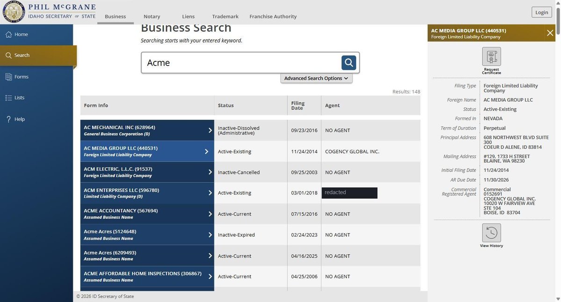Click the Formed In value NEVADA
Viewport: 561px width, 302px height.
coord(493,118)
